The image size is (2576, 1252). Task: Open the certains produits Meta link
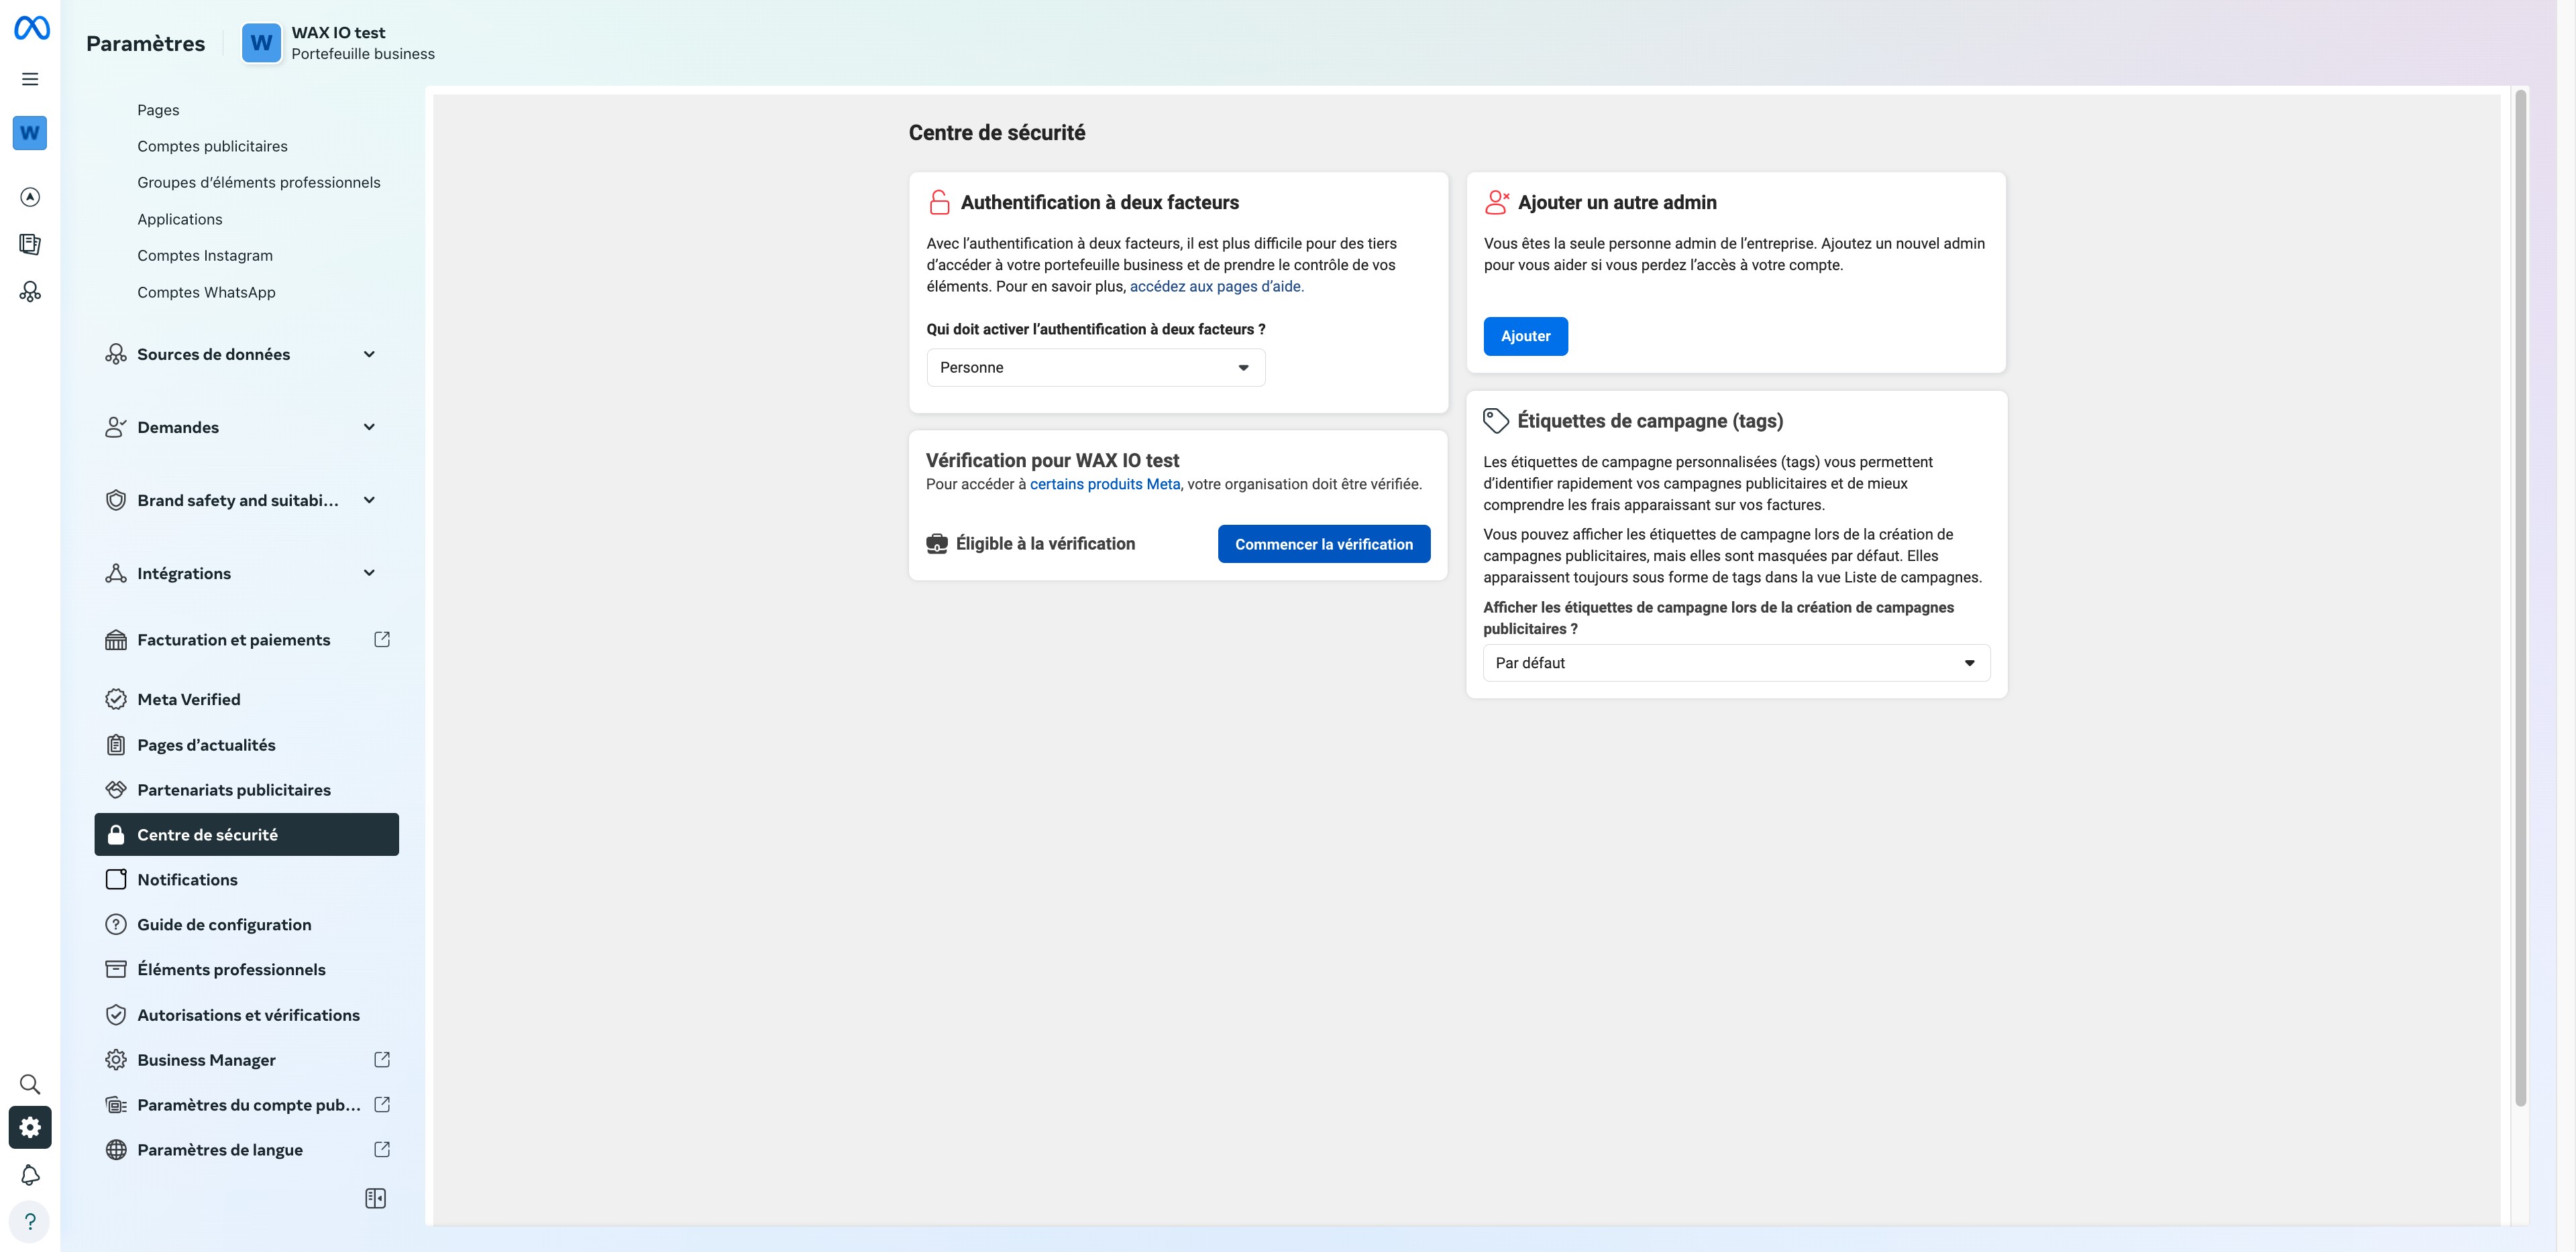[1104, 485]
